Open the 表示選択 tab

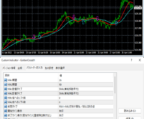pyautogui.click(x=60, y=68)
